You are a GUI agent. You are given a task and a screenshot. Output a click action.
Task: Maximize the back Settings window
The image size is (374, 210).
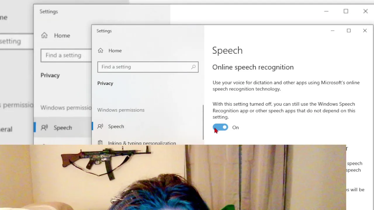[346, 11]
